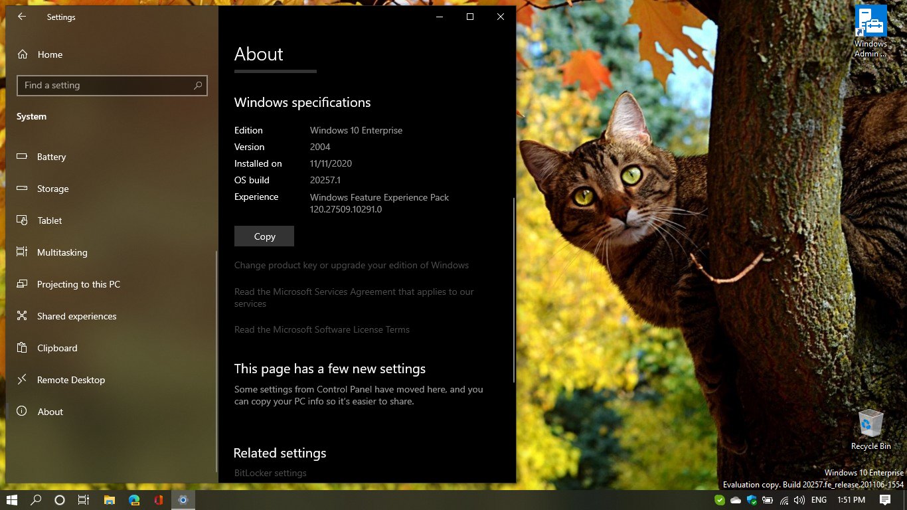The image size is (907, 510).
Task: Click "This page has a few new settings"
Action: [x=330, y=369]
